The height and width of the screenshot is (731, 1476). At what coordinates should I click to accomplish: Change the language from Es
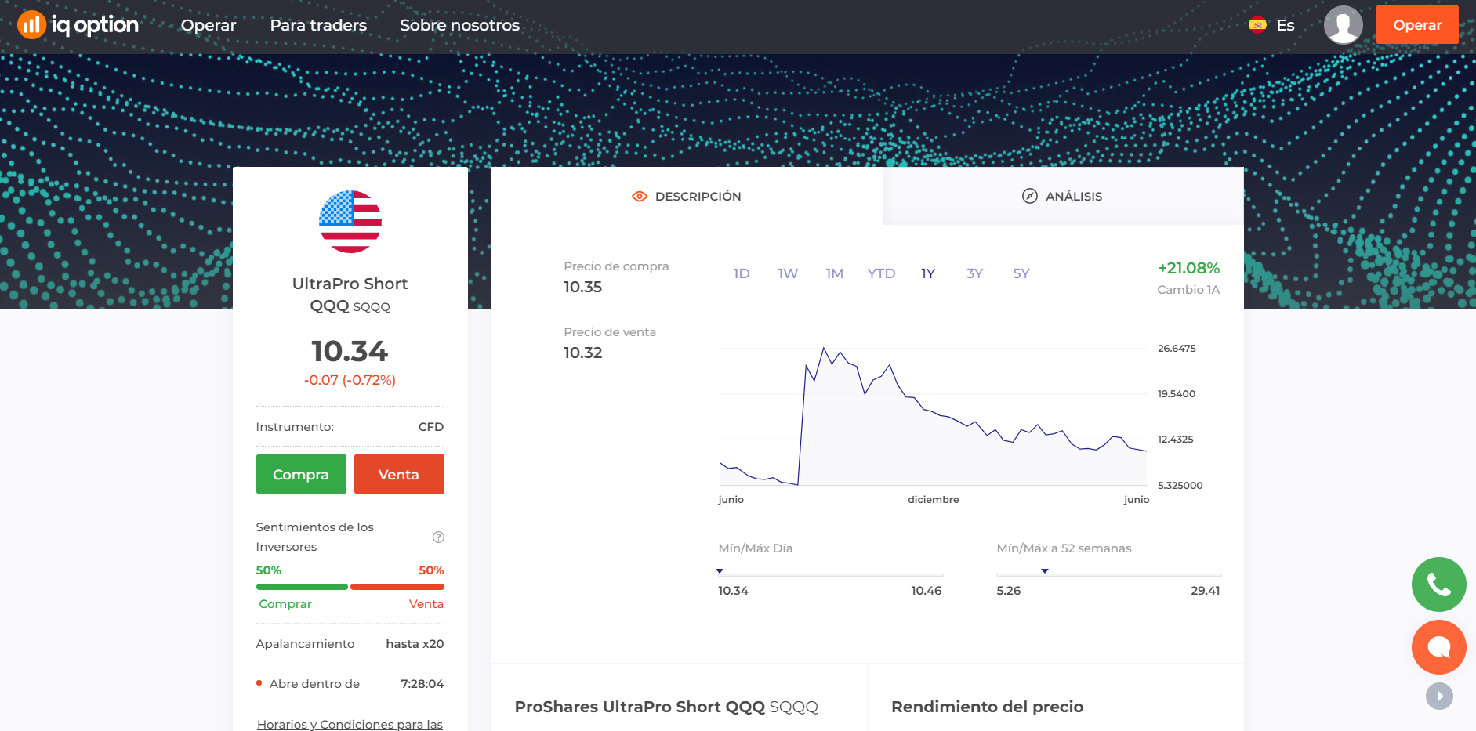point(1286,25)
